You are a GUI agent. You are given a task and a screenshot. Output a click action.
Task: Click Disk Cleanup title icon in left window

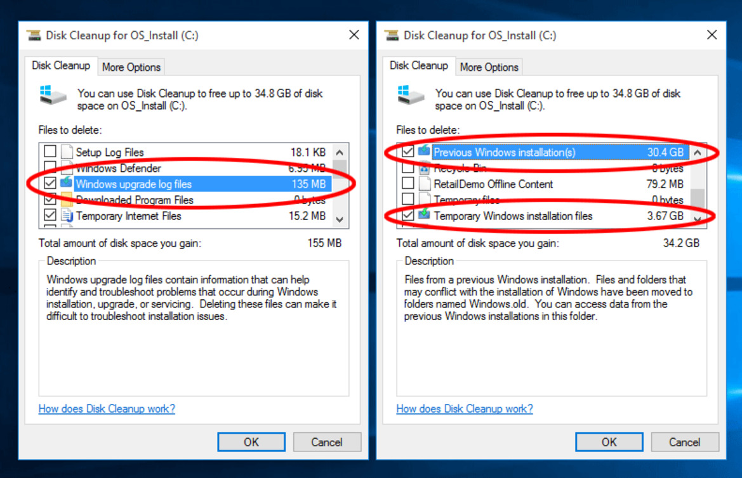coord(34,36)
